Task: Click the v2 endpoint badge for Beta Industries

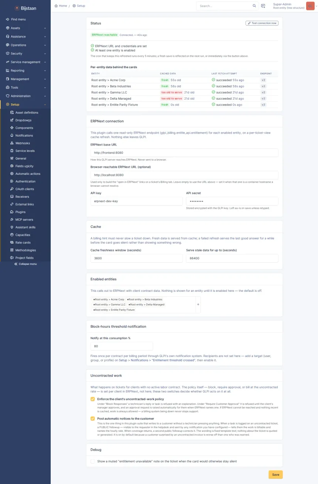Action: [263, 86]
